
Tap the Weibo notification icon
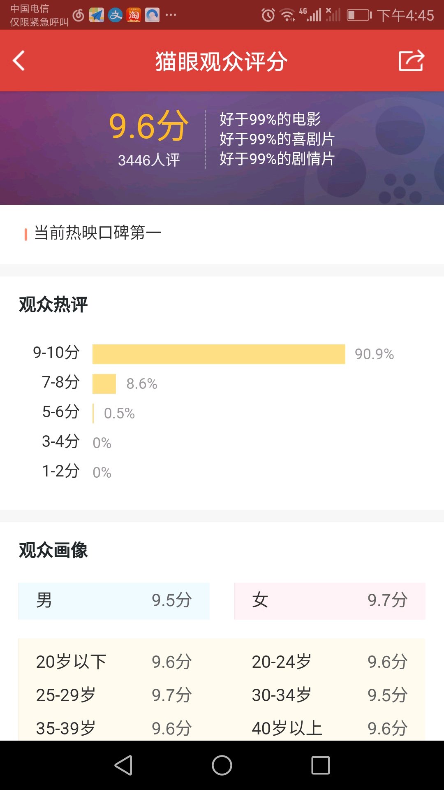(x=78, y=16)
